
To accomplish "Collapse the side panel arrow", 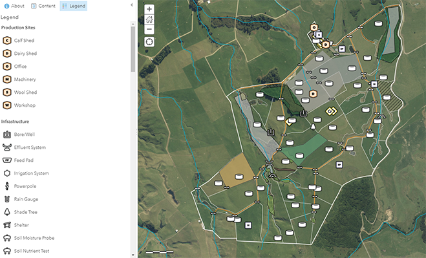I will coord(131,5).
